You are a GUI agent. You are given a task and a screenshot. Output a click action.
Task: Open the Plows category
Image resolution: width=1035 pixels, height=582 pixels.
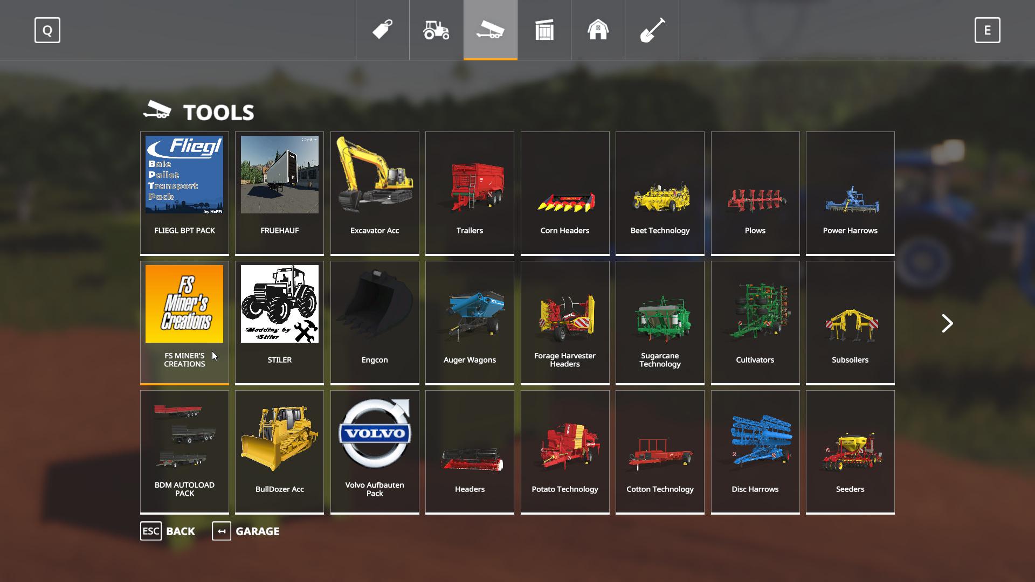[755, 192]
